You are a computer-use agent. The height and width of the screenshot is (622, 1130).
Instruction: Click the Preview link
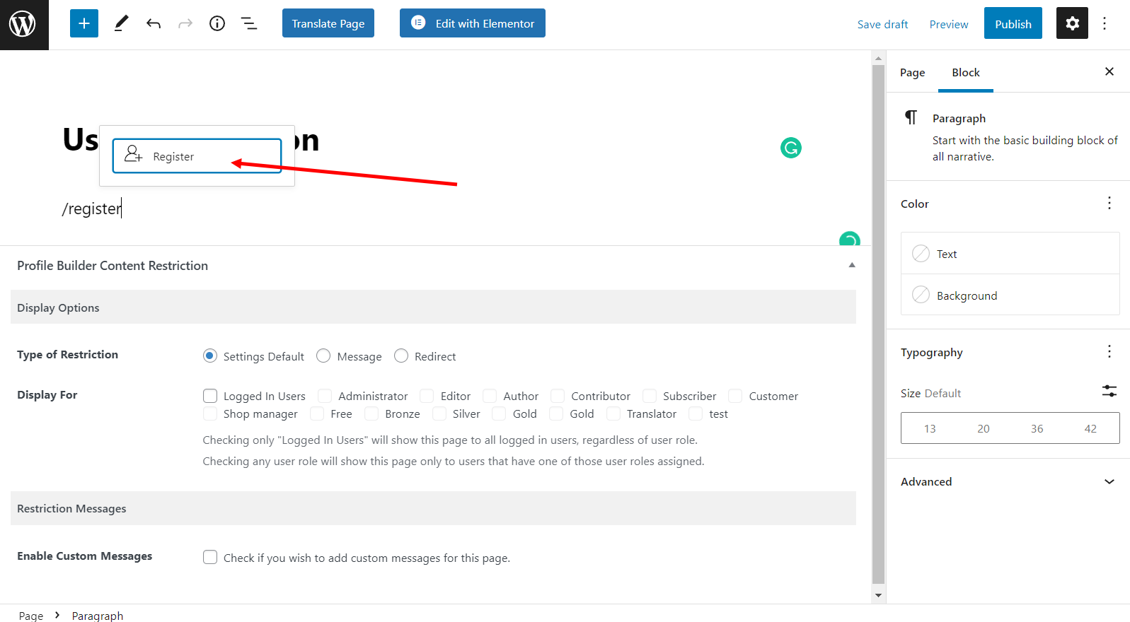point(949,24)
